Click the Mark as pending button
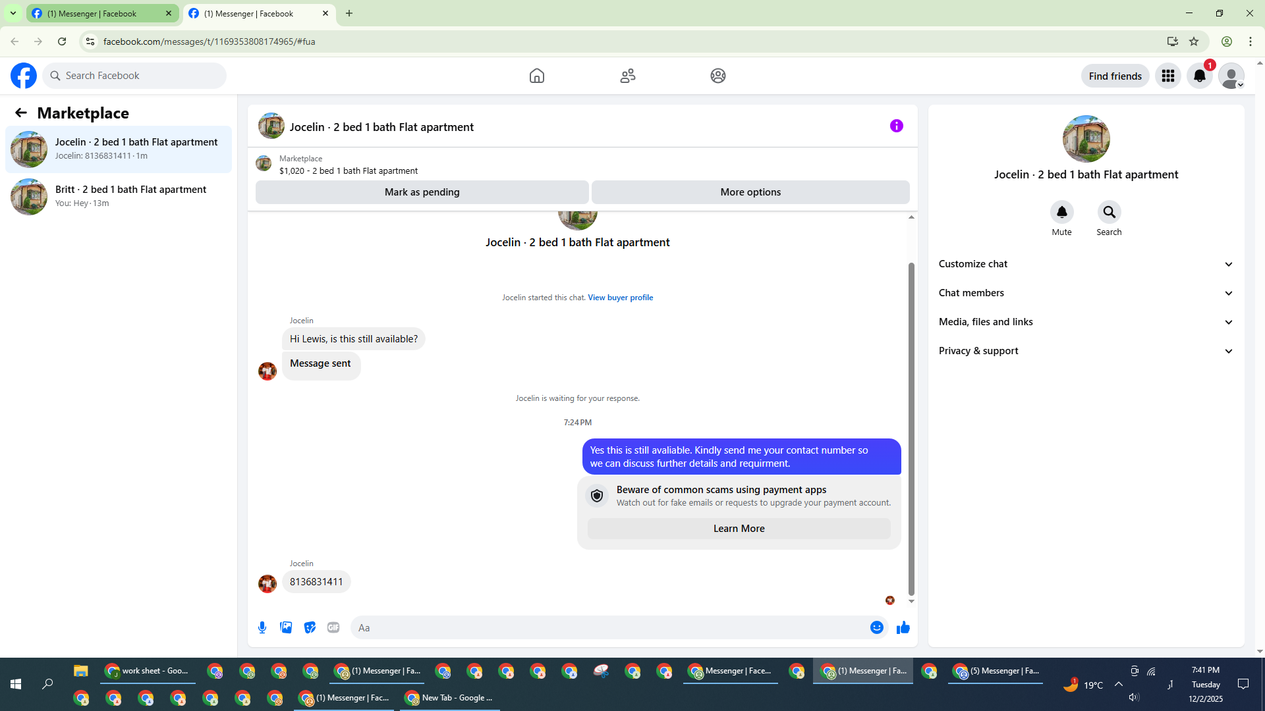Viewport: 1265px width, 711px height. coord(422,192)
